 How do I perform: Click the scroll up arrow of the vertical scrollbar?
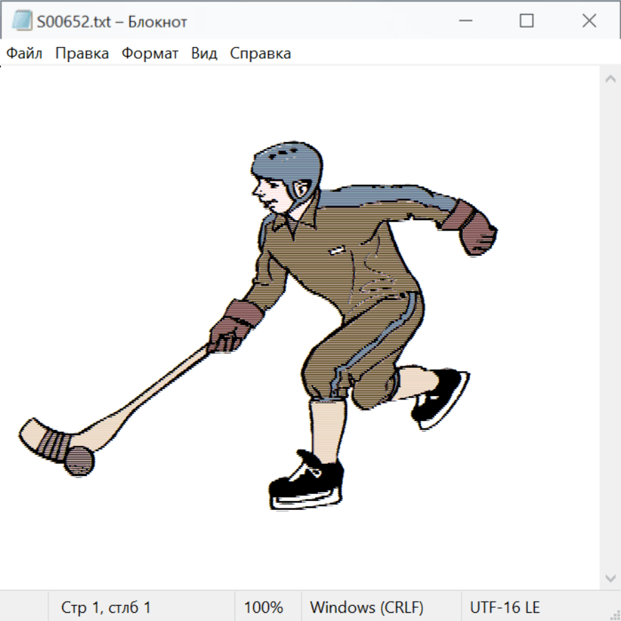click(610, 79)
